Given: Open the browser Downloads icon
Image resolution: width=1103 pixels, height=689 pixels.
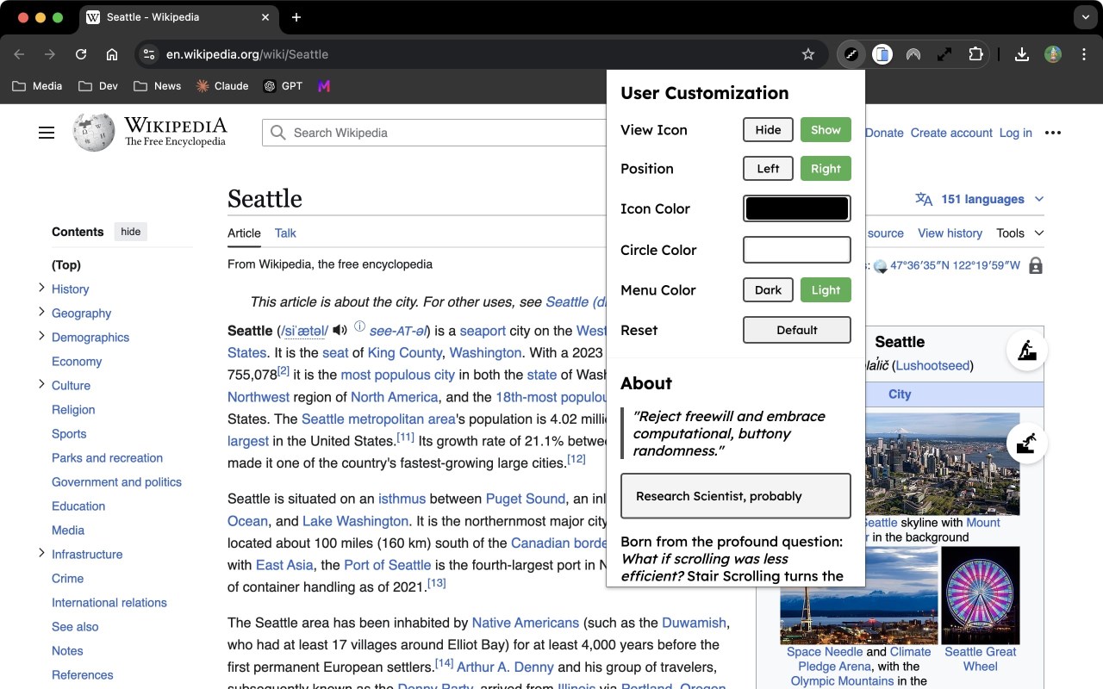Looking at the screenshot, I should pyautogui.click(x=1022, y=54).
